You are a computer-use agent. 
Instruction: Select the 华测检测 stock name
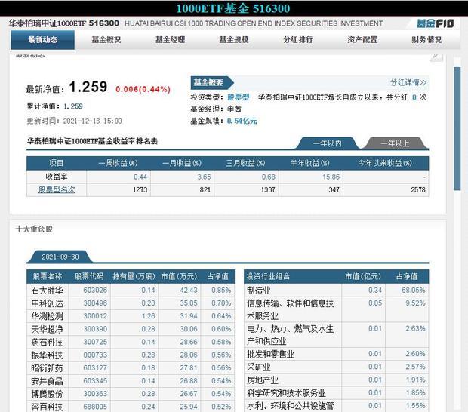[47, 316]
